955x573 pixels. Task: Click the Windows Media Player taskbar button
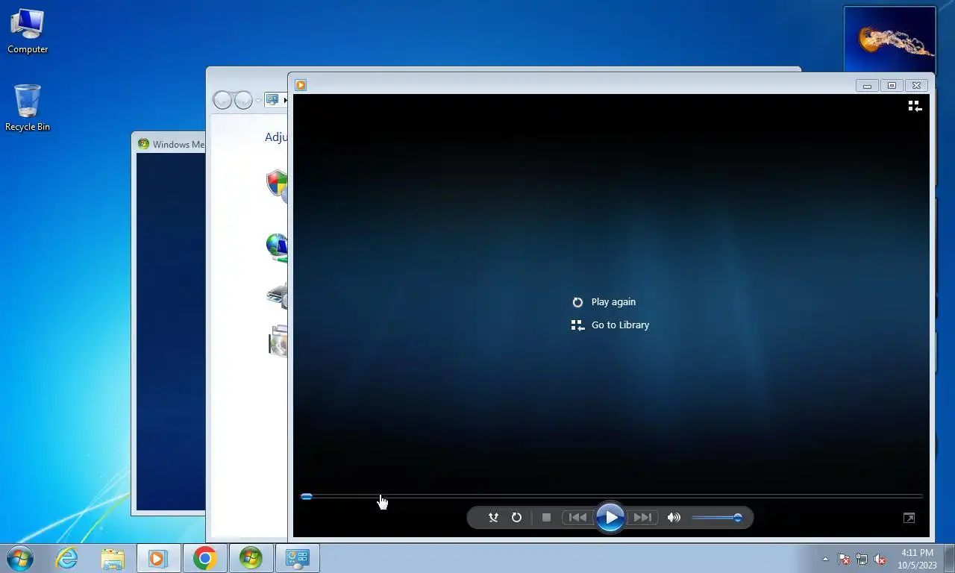click(x=158, y=558)
